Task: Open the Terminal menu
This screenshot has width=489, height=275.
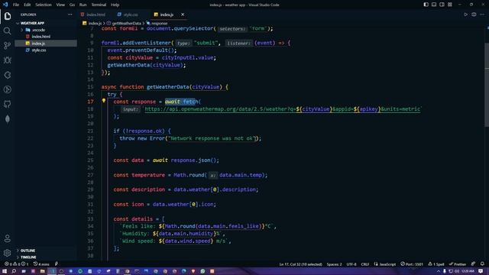Action: (99, 5)
